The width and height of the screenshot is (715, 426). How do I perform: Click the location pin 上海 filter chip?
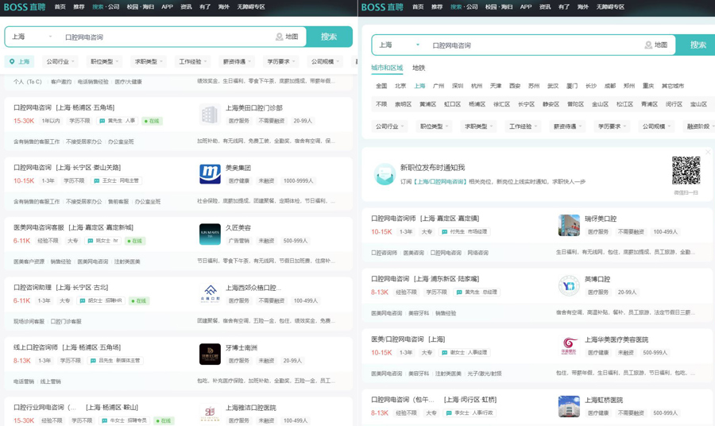pos(19,61)
